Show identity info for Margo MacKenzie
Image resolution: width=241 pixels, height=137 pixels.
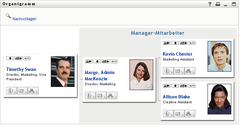coord(90,96)
